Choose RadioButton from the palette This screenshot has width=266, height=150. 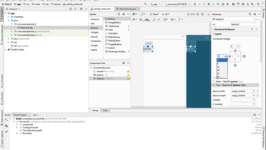(114, 41)
